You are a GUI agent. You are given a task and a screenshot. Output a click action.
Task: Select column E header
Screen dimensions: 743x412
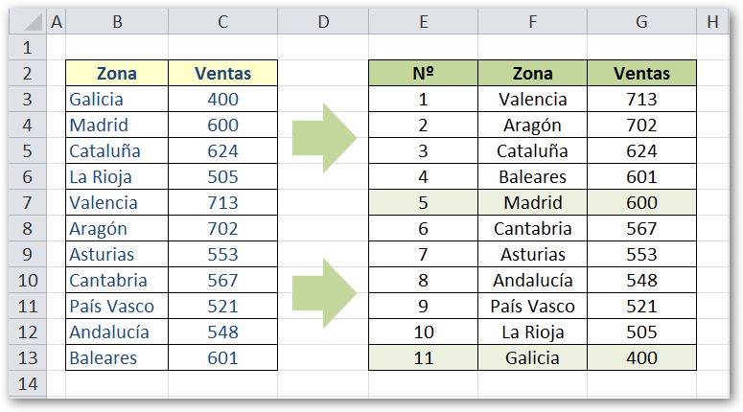pyautogui.click(x=423, y=22)
